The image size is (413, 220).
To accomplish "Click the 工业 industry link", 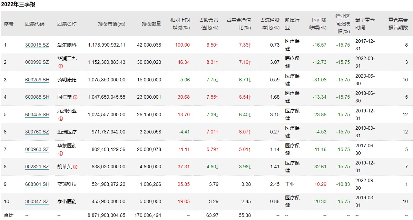I will pyautogui.click(x=290, y=184).
